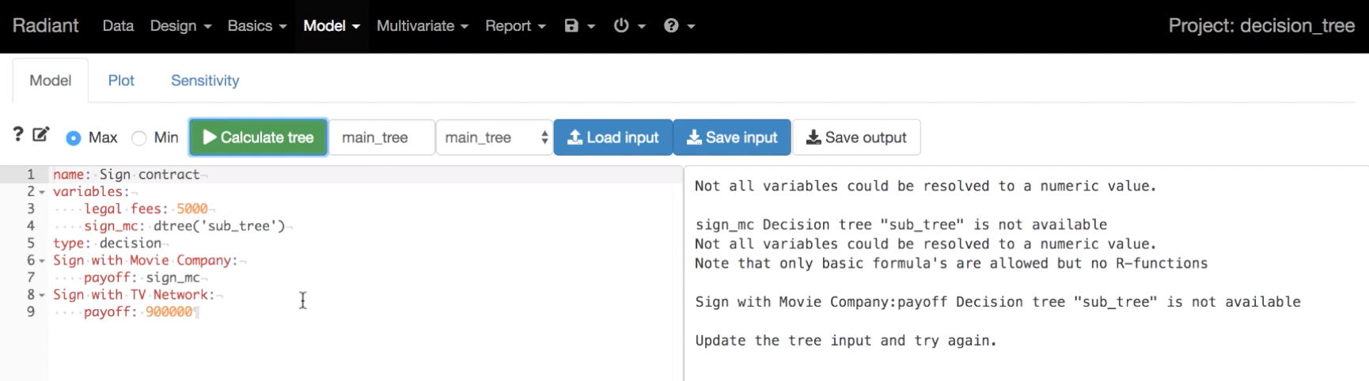Viewport: 1369px width, 381px height.
Task: Open the help circle icon menu in navbar
Action: (679, 26)
